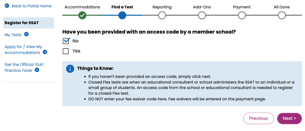Go to the Back to Portal Home link
The image size is (305, 131).
pyautogui.click(x=32, y=6)
